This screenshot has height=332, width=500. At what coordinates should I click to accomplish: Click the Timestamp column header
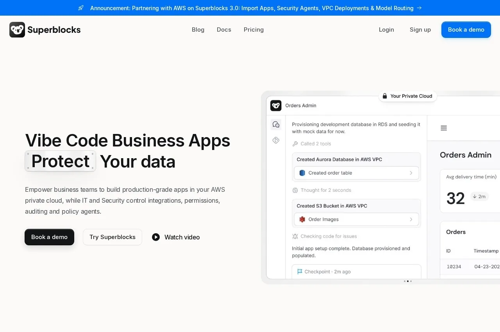tap(486, 251)
